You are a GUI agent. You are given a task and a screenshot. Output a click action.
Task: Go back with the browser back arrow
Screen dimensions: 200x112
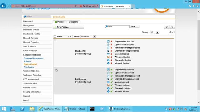coord(3,6)
